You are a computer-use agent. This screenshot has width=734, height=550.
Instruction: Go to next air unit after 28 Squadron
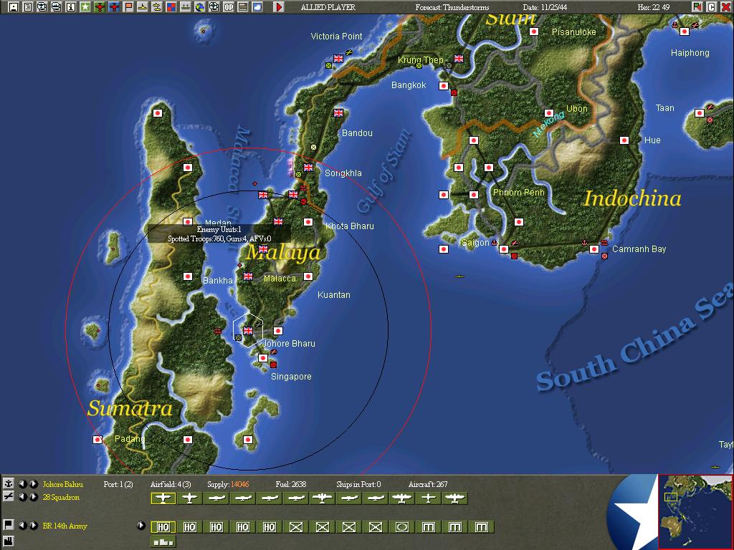click(x=33, y=497)
